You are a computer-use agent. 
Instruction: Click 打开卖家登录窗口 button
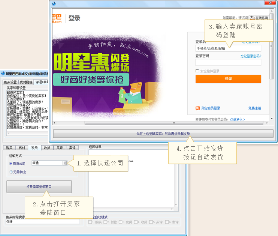(x=39, y=186)
